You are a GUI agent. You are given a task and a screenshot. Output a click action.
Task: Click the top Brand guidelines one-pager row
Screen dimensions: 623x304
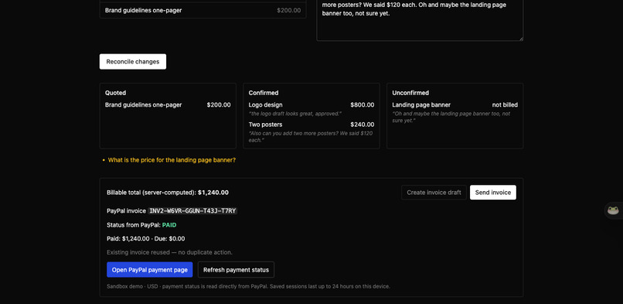pyautogui.click(x=203, y=10)
